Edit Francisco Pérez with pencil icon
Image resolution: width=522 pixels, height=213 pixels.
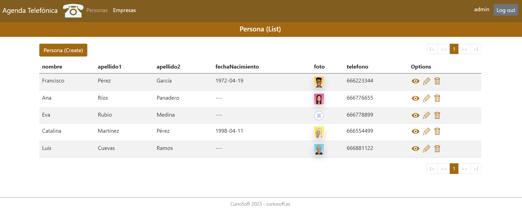426,81
